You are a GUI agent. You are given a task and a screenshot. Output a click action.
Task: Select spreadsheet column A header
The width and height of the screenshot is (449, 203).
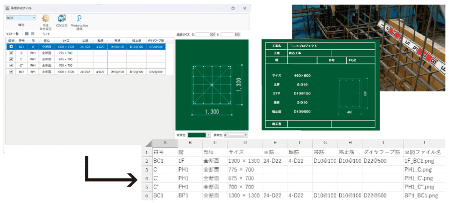point(164,143)
